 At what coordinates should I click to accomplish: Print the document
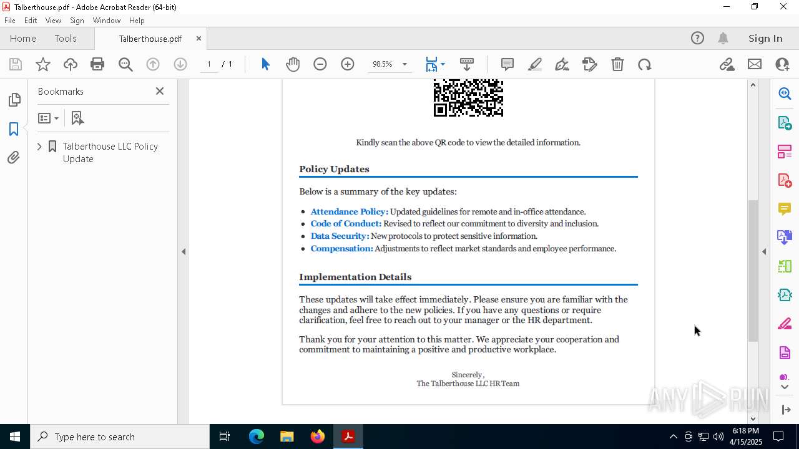pos(97,64)
